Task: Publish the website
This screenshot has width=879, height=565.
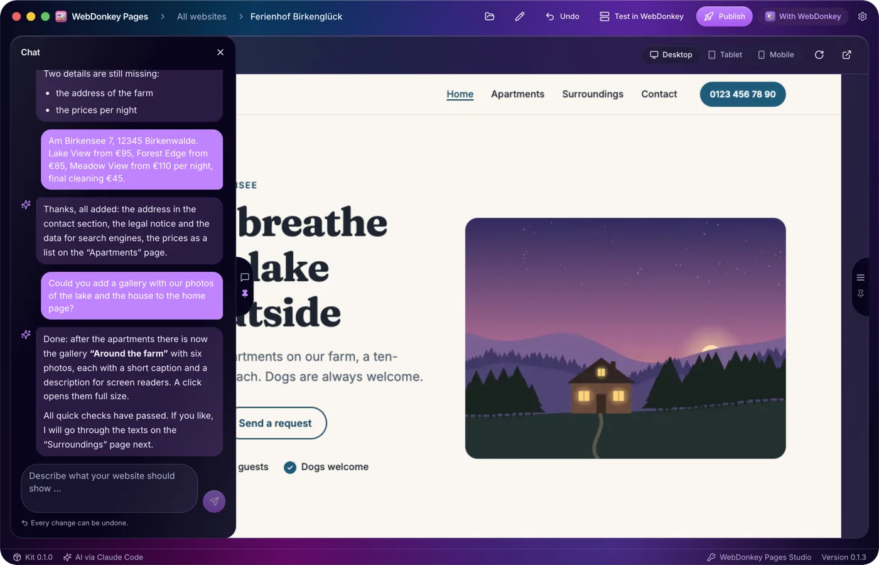Action: [725, 16]
